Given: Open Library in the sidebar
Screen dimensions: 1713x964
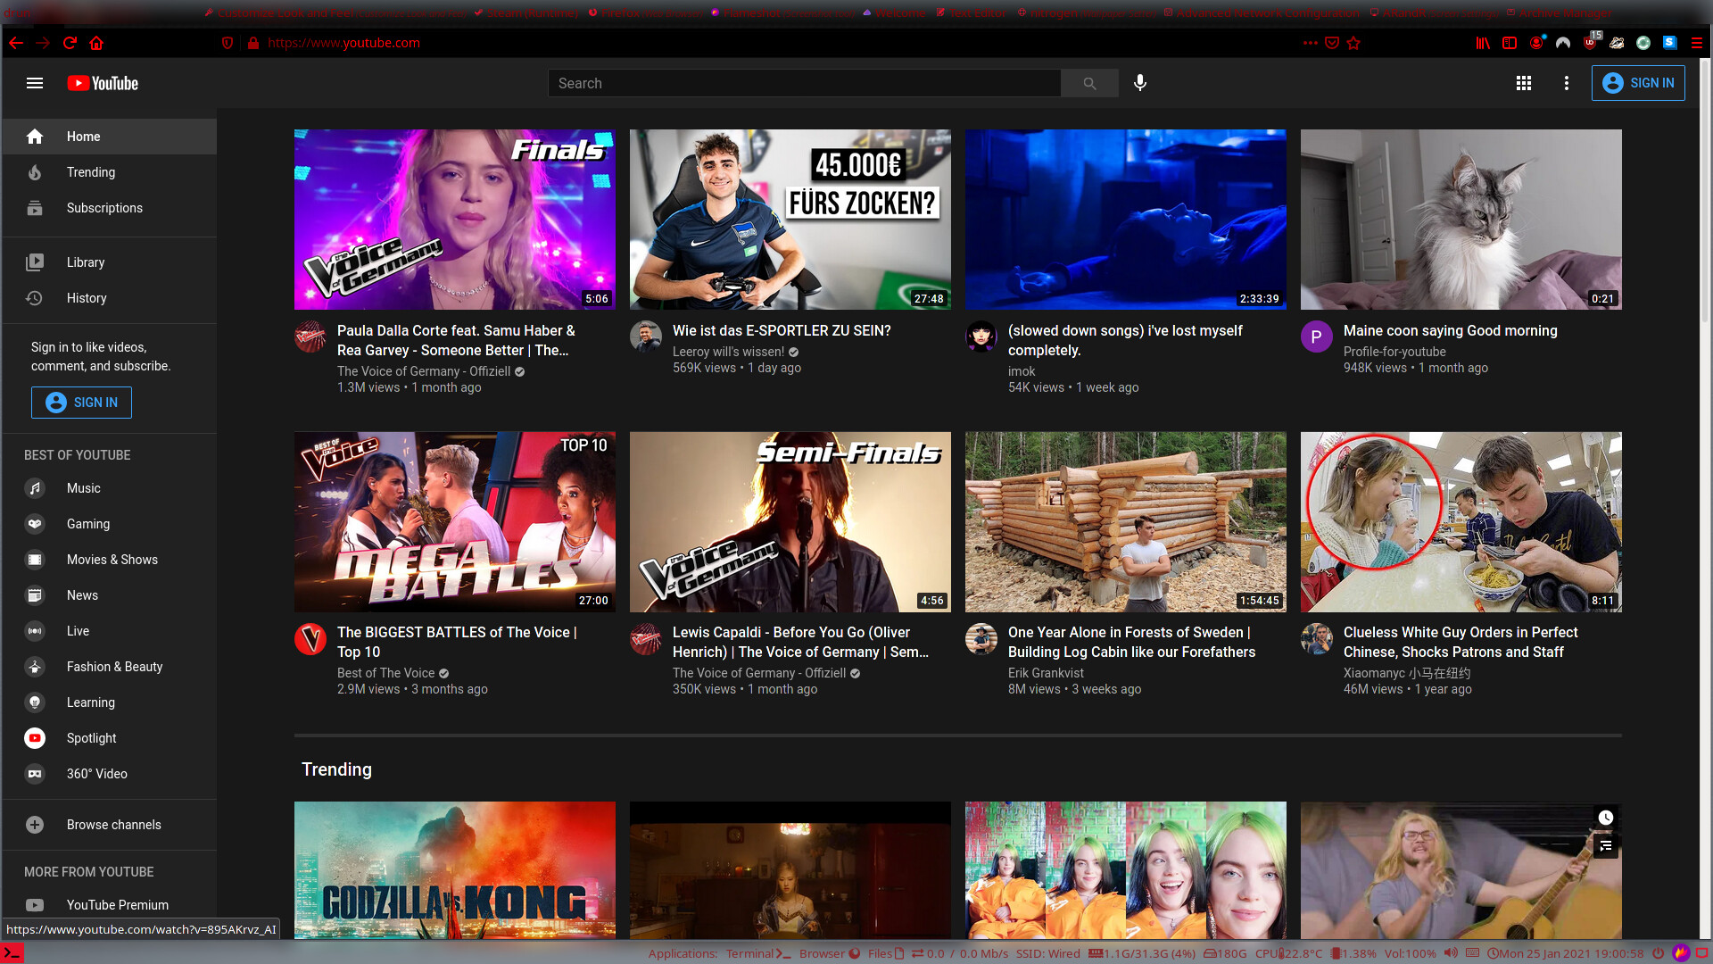Looking at the screenshot, I should pos(109,262).
